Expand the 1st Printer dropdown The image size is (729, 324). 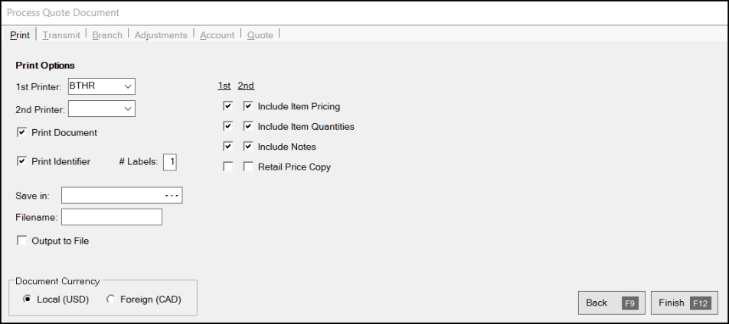tap(128, 86)
